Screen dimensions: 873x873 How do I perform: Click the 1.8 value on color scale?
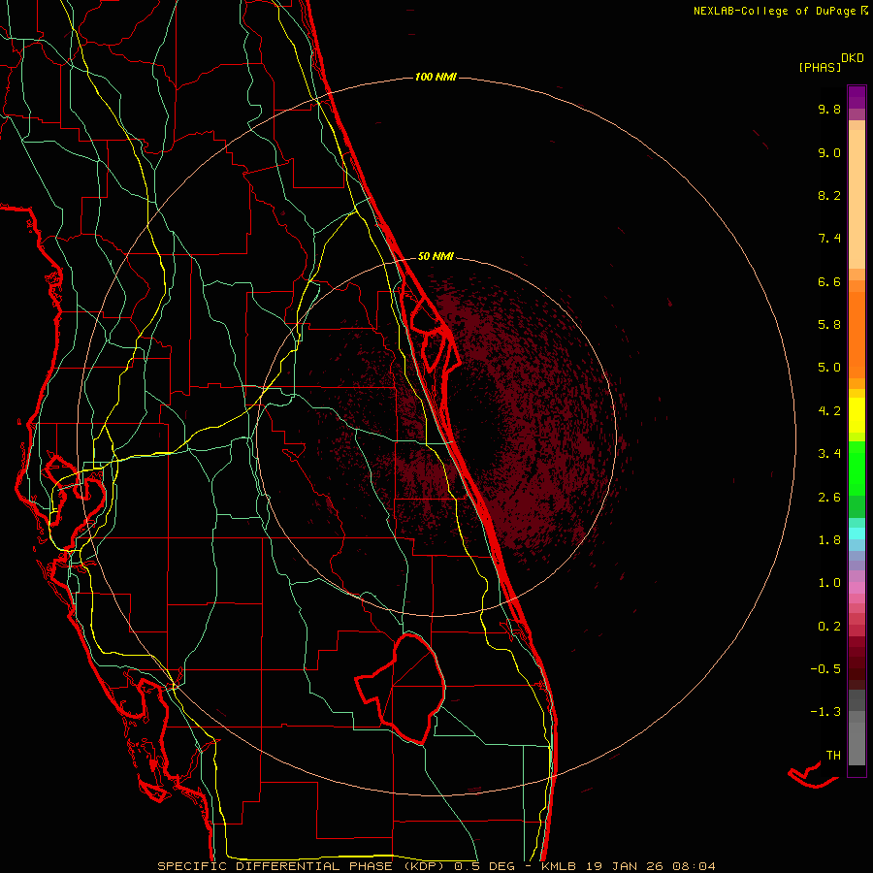(x=829, y=540)
